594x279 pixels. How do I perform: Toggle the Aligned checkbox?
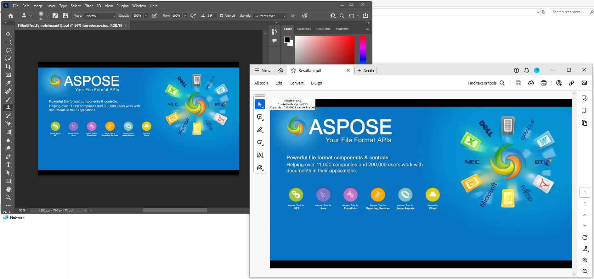[x=222, y=16]
